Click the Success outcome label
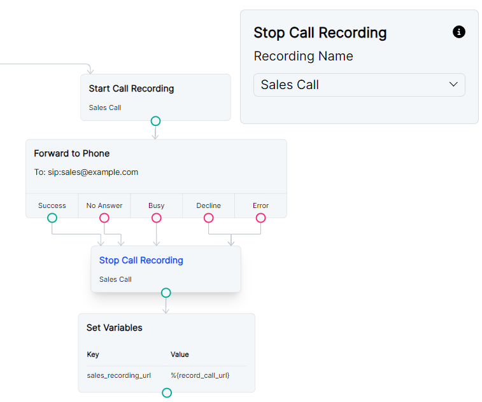Viewport: 482px width, 402px height. [52, 205]
